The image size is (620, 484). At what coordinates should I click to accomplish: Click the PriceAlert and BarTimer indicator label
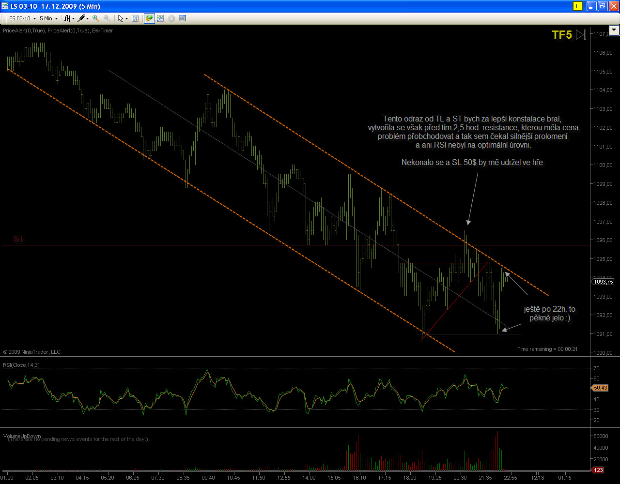click(58, 30)
